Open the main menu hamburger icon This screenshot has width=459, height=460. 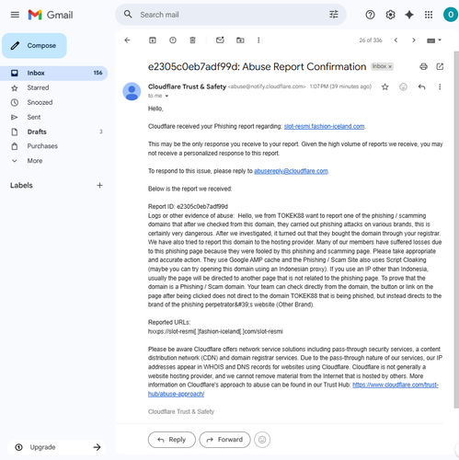[15, 15]
